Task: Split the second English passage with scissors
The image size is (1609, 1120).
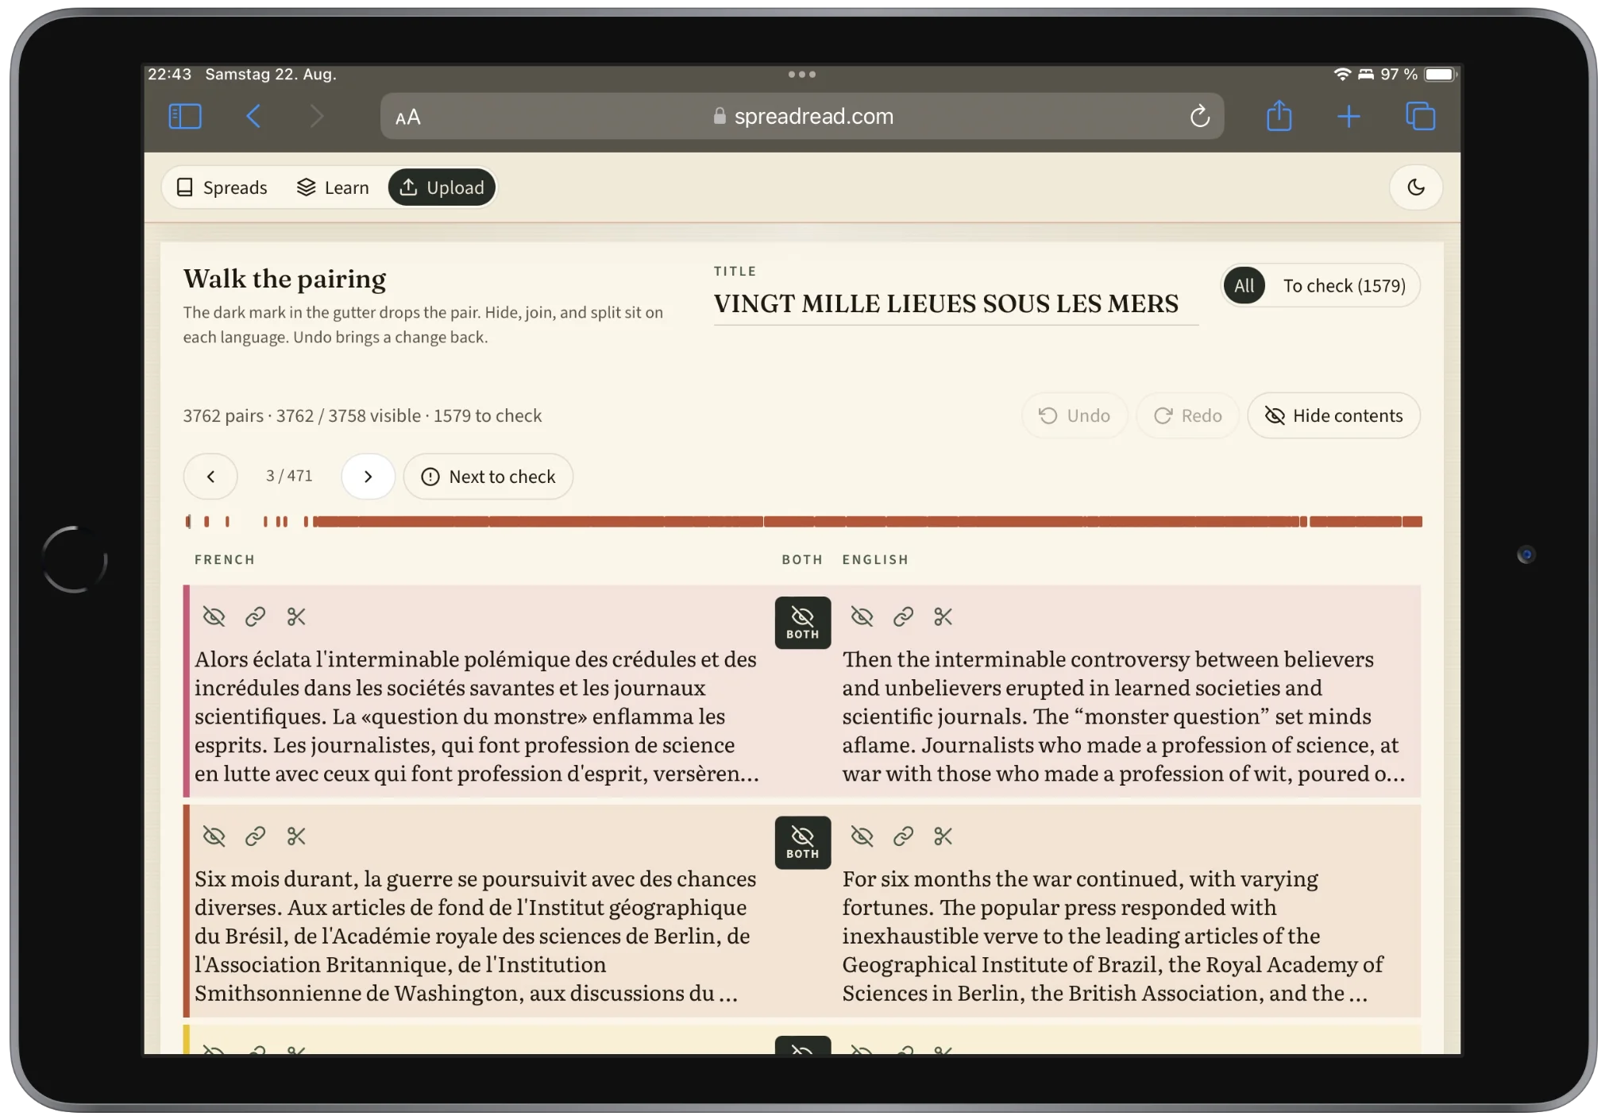Action: [943, 836]
